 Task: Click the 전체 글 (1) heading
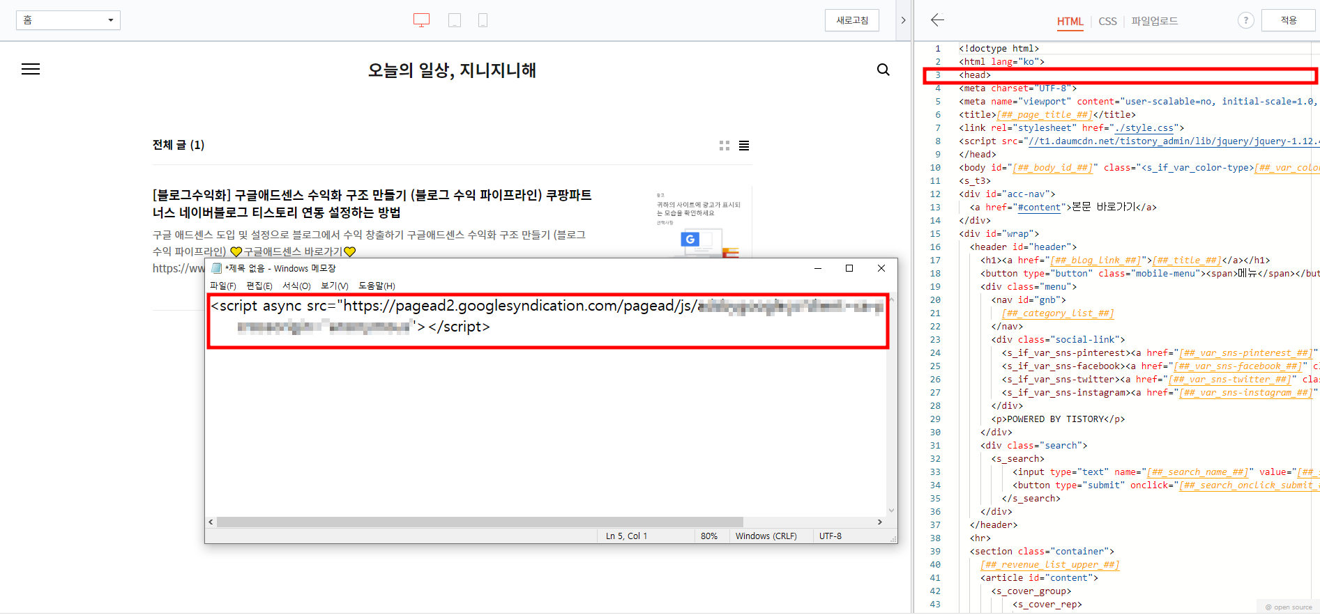[179, 145]
